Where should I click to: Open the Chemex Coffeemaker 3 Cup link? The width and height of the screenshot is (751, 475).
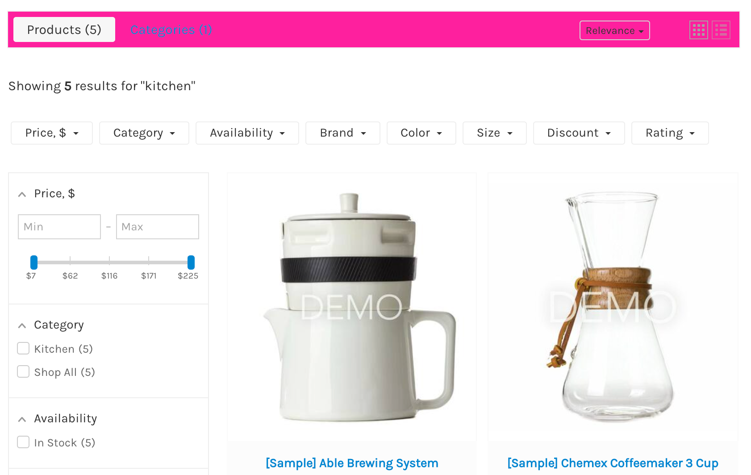tap(613, 463)
